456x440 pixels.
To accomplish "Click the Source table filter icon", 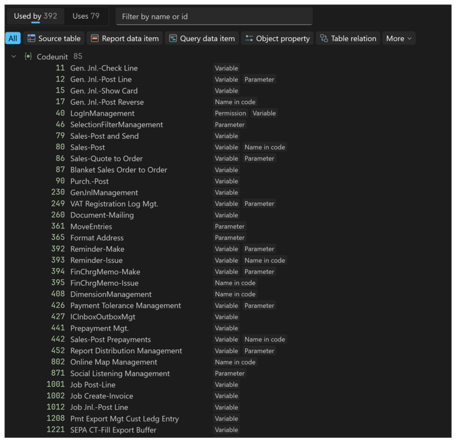I will click(x=31, y=38).
